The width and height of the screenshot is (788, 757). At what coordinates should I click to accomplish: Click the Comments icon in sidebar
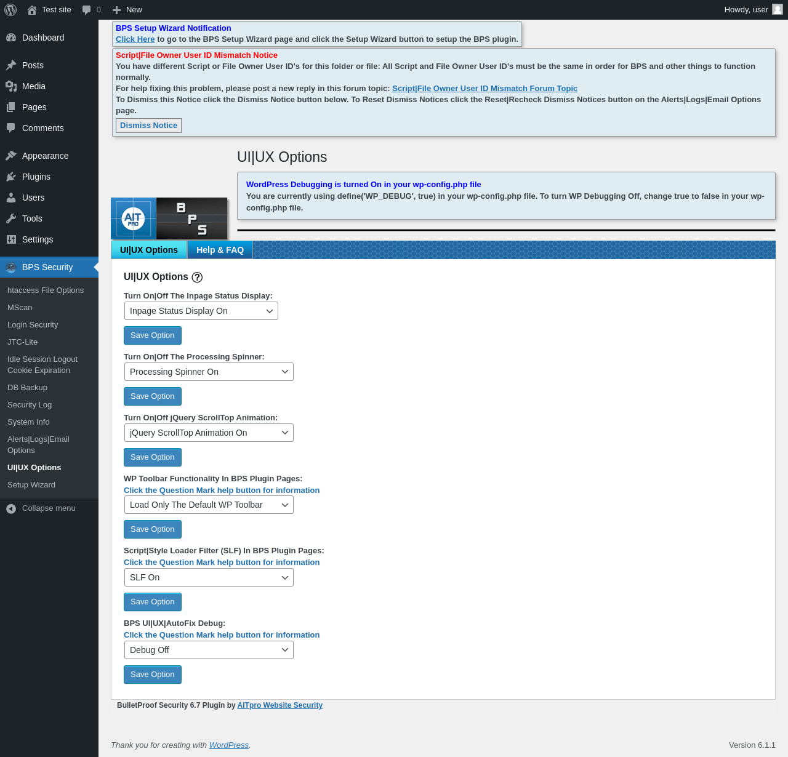pyautogui.click(x=11, y=128)
